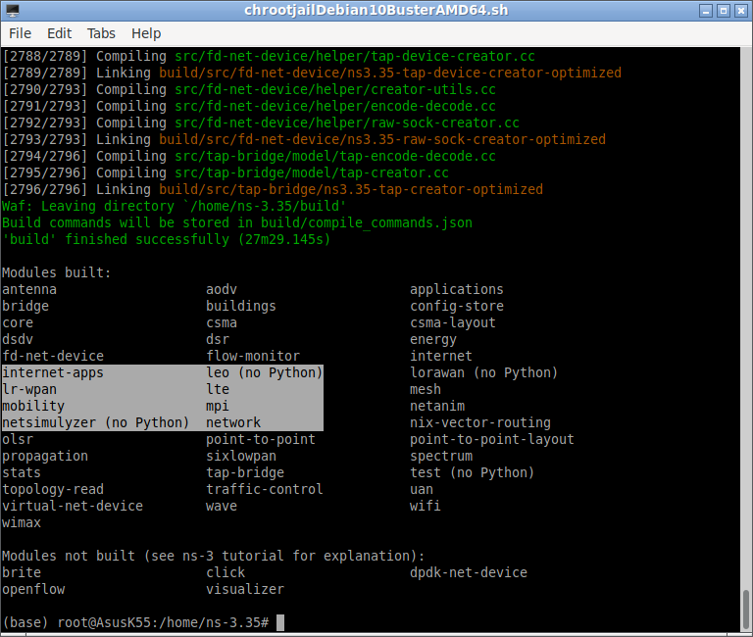753x637 pixels.
Task: Click the 'energy' module name
Action: [433, 339]
